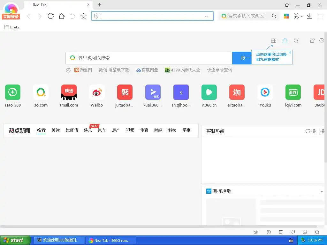Open the downloads icon
This screenshot has height=245, width=327.
pyautogui.click(x=309, y=16)
